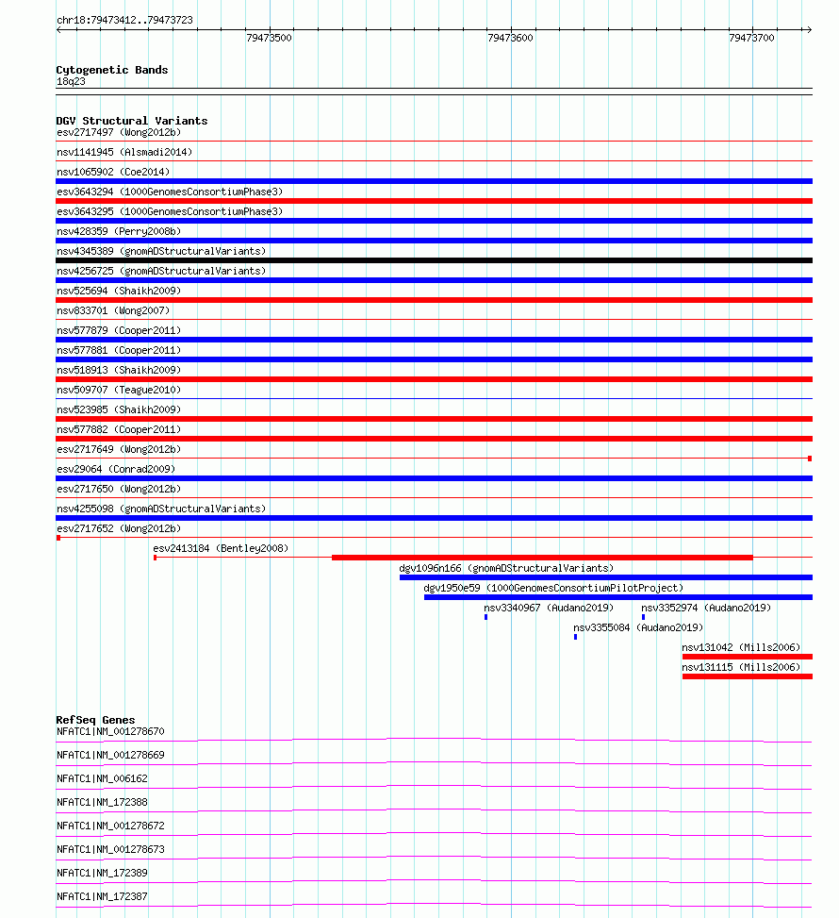Click the 79473700 ruler position label
This screenshot has height=918, width=839.
coord(752,38)
